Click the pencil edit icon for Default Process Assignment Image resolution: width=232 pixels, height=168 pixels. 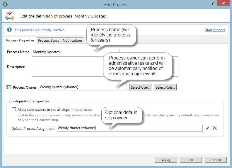(x=207, y=128)
